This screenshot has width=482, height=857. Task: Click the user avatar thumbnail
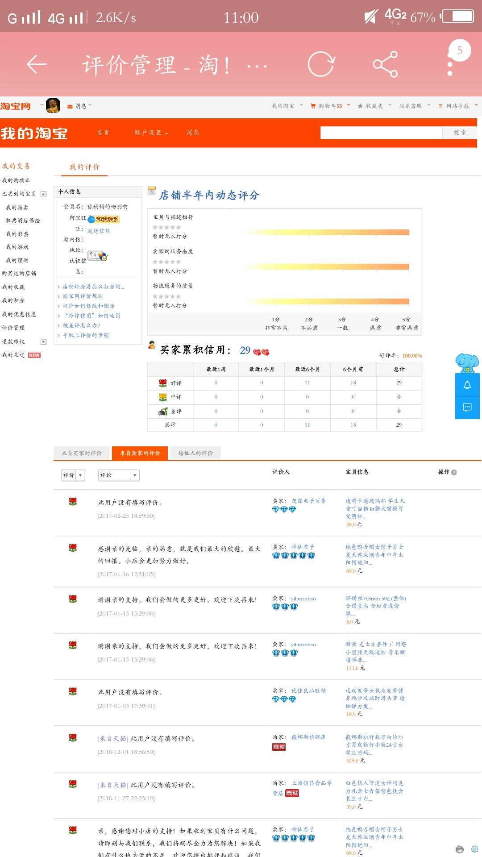tap(53, 106)
